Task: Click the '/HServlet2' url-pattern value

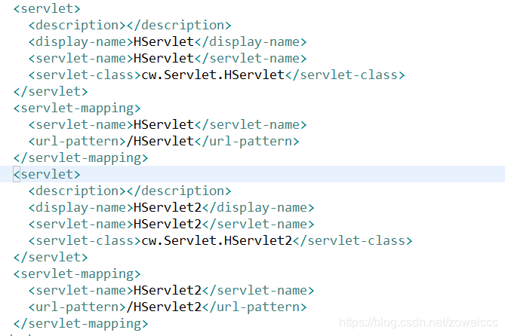Action: 165,307
